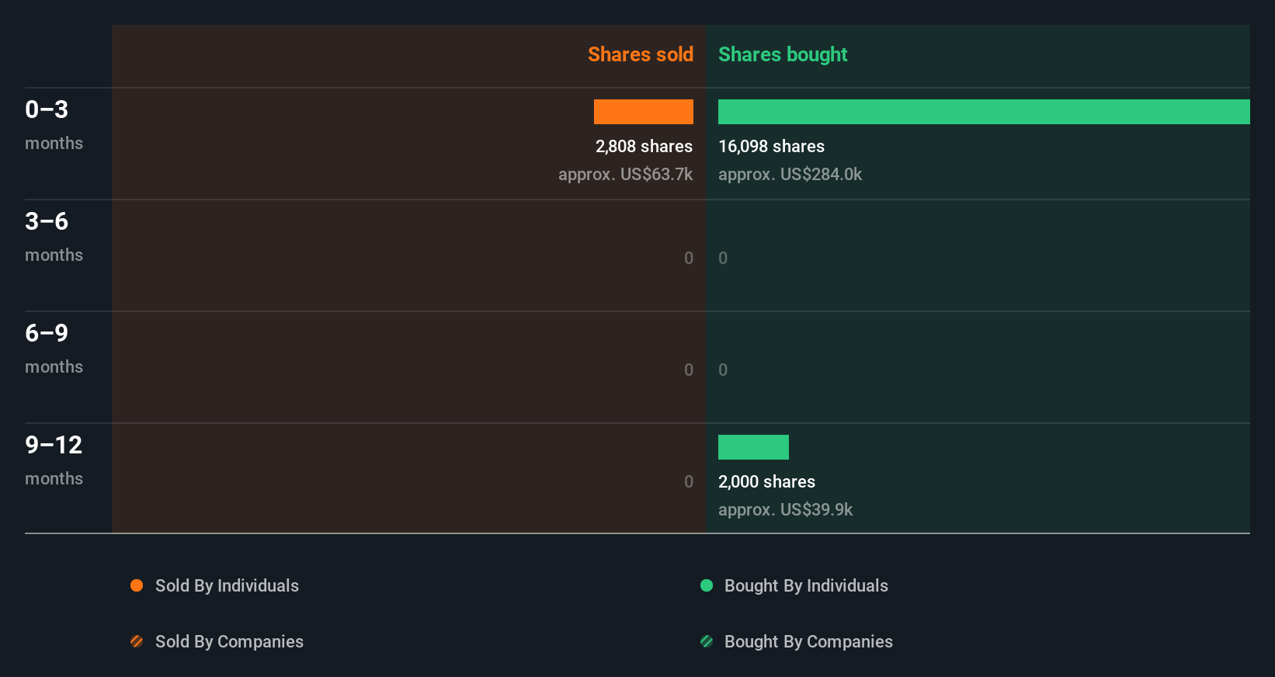Viewport: 1275px width, 677px height.
Task: Click the approx. US$284.0k text
Action: [x=790, y=174]
